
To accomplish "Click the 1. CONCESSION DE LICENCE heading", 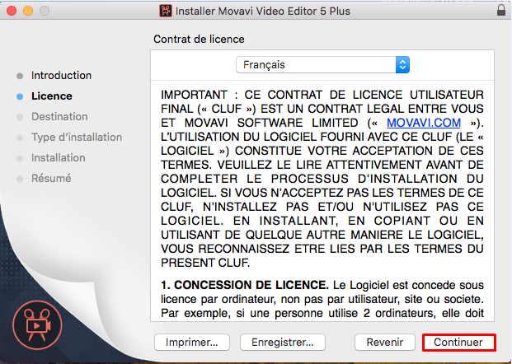I will click(x=245, y=285).
